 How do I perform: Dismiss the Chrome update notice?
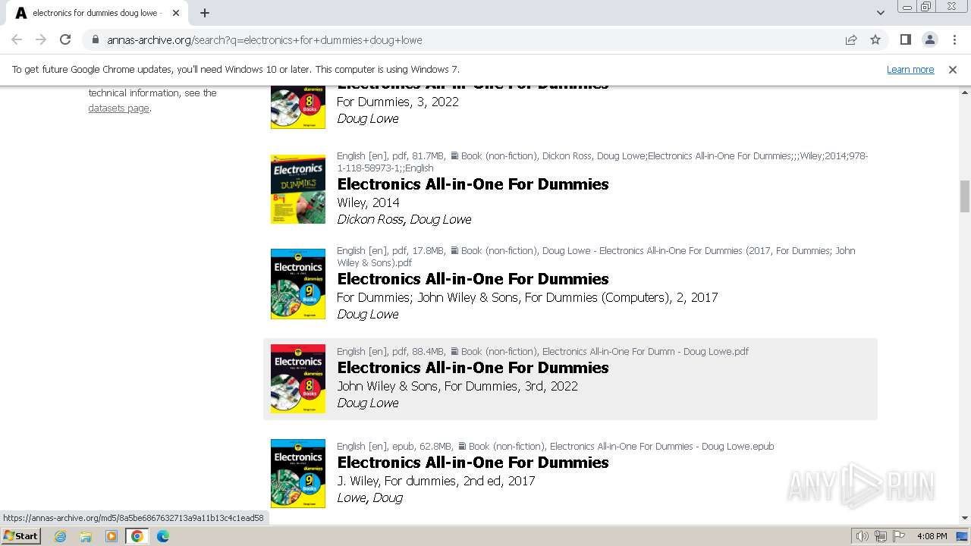click(x=952, y=69)
